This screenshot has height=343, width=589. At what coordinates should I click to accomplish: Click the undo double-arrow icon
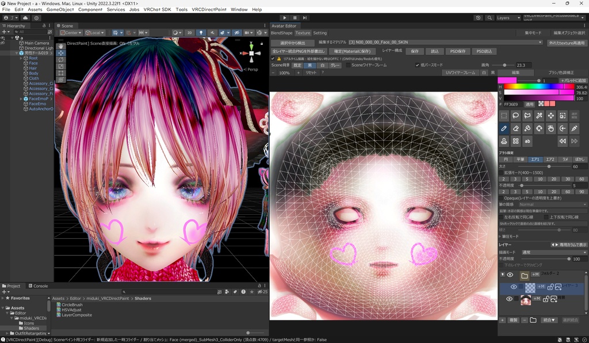[563, 141]
